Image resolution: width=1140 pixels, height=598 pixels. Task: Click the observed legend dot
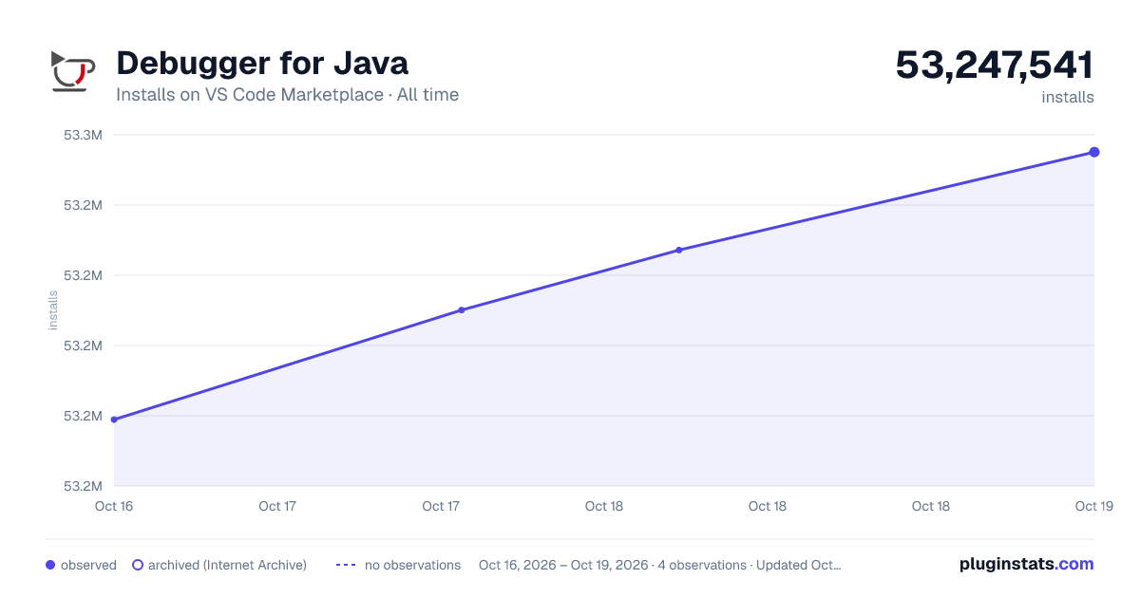coord(50,565)
